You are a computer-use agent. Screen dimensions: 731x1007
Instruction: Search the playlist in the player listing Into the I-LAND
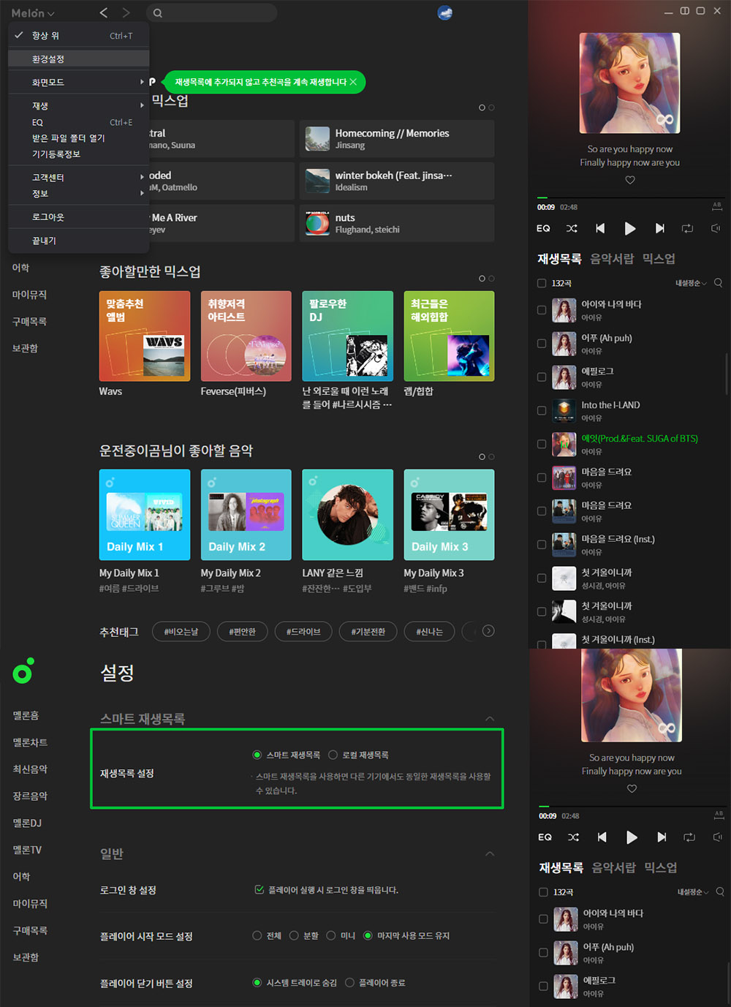point(718,283)
